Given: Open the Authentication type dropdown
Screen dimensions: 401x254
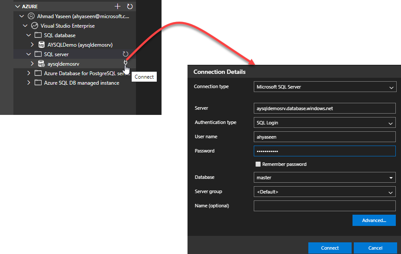Looking at the screenshot, I should click(x=325, y=123).
